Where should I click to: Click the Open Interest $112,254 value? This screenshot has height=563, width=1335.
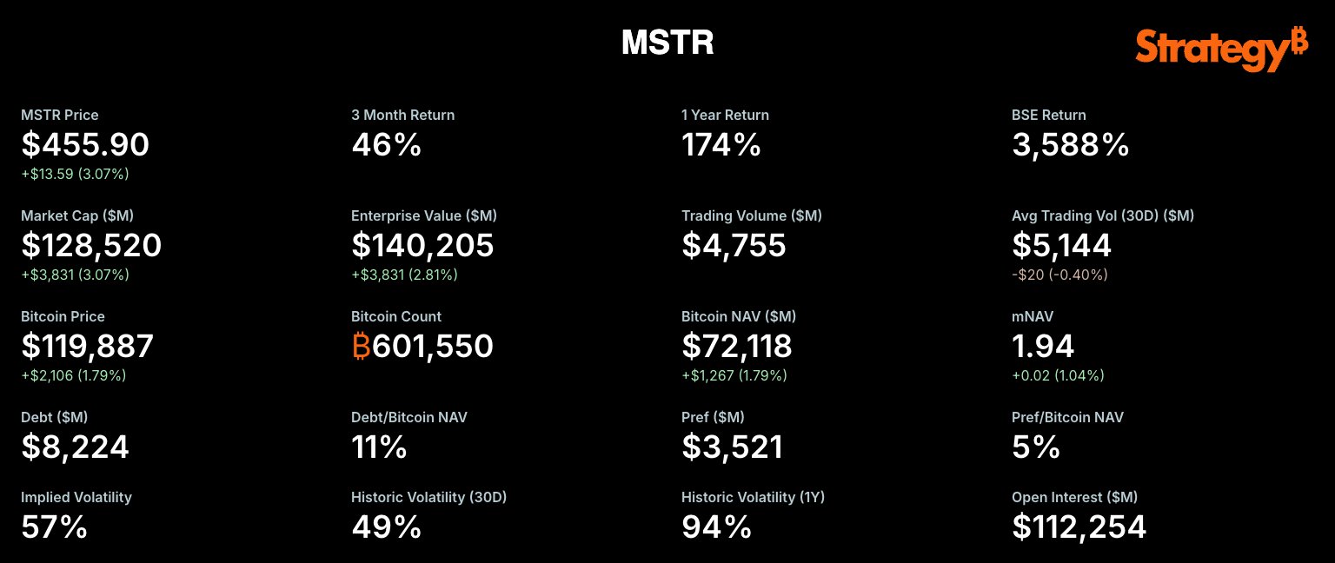(1079, 527)
